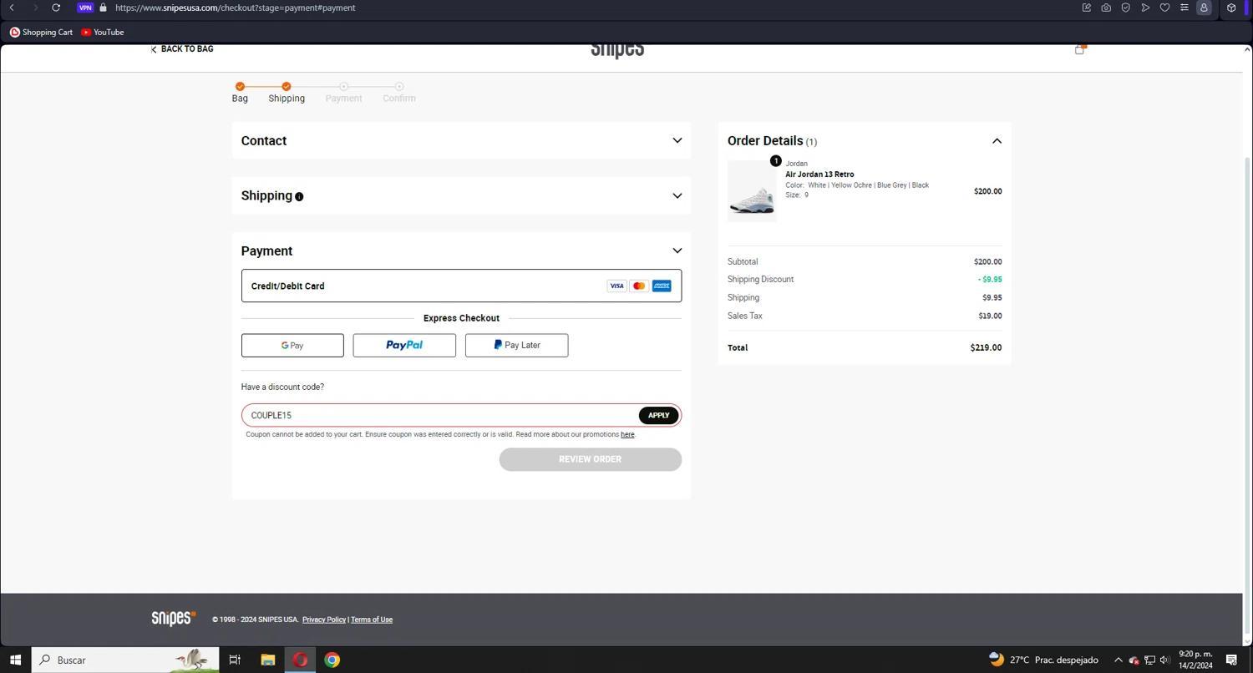1253x673 pixels.
Task: Apply the discount code
Action: point(658,415)
